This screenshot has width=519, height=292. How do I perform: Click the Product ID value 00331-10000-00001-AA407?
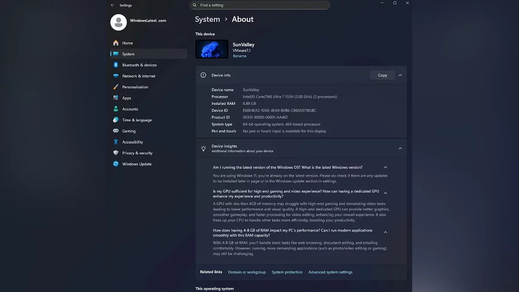265,117
